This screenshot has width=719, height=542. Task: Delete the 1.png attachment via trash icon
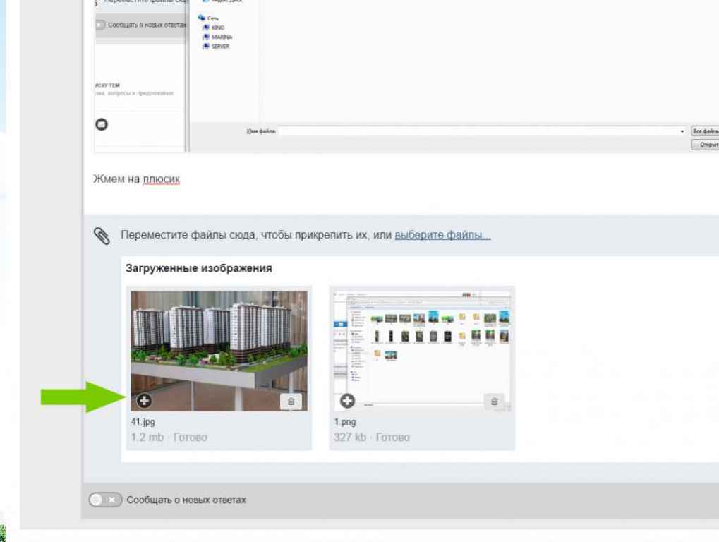tap(495, 402)
